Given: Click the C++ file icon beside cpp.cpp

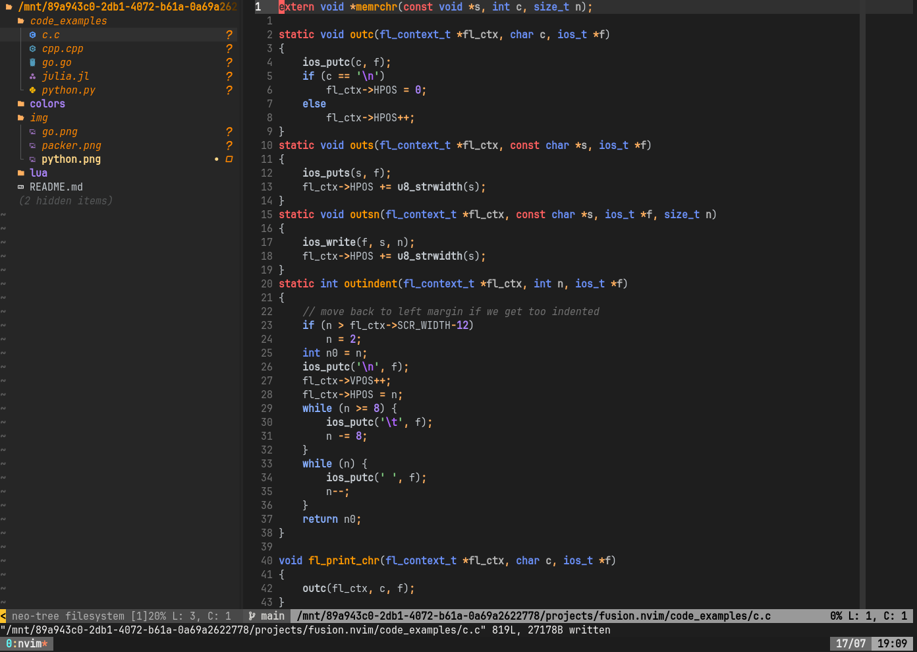Looking at the screenshot, I should pos(32,49).
